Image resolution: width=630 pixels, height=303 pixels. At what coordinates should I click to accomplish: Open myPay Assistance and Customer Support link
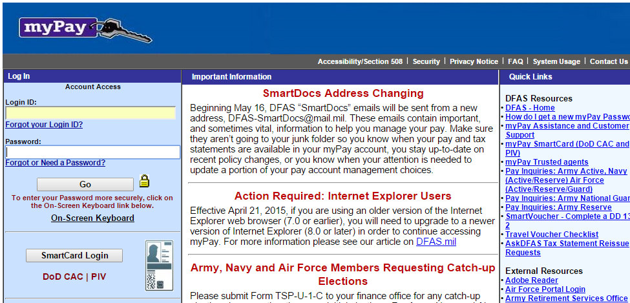click(x=567, y=131)
